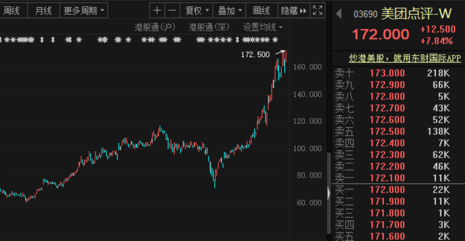Click the left triangle before stock code 03690
Viewport: 465px width, 241px height.
[x=339, y=14]
